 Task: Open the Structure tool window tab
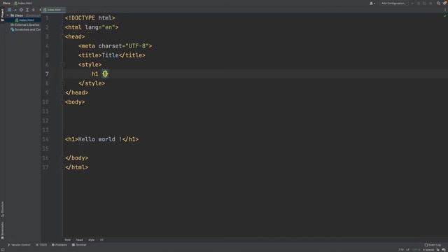pyautogui.click(x=2, y=209)
